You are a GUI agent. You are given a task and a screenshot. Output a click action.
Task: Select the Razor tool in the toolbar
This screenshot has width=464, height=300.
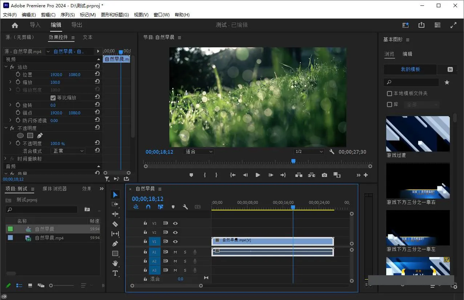click(x=115, y=224)
